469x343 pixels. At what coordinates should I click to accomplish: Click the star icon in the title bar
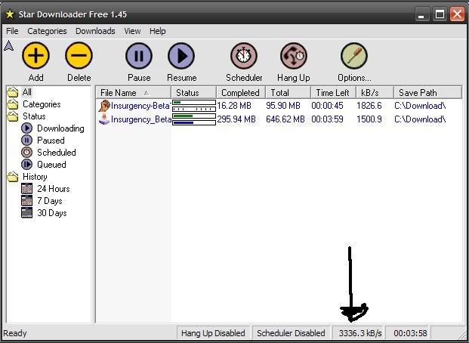point(10,14)
